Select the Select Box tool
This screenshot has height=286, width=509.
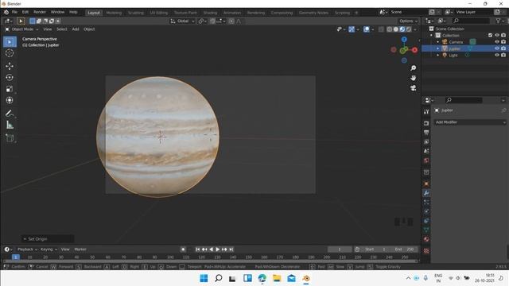pos(10,42)
